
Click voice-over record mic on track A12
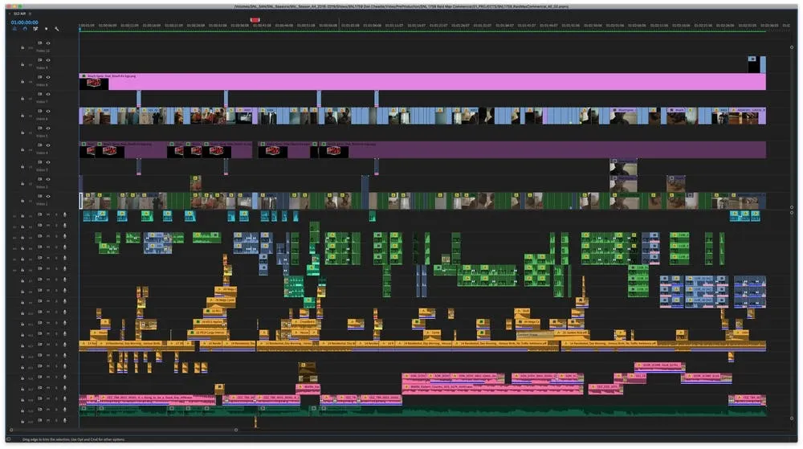click(64, 333)
